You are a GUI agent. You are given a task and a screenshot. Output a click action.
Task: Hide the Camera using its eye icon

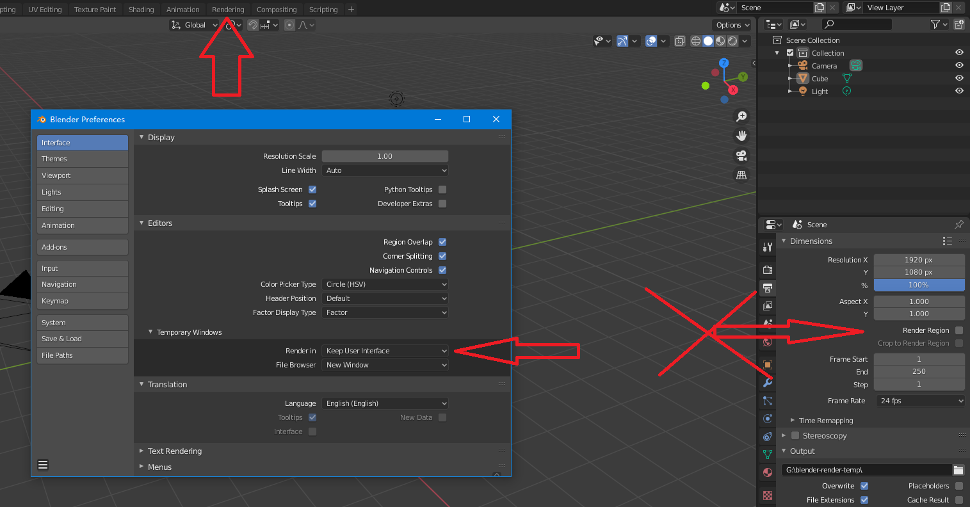(959, 65)
